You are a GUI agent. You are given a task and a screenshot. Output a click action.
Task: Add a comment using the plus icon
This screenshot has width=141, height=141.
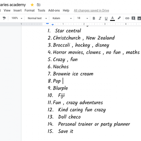[133, 18]
